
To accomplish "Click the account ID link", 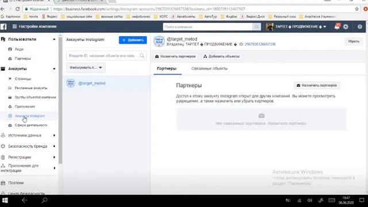I will 260,44.
